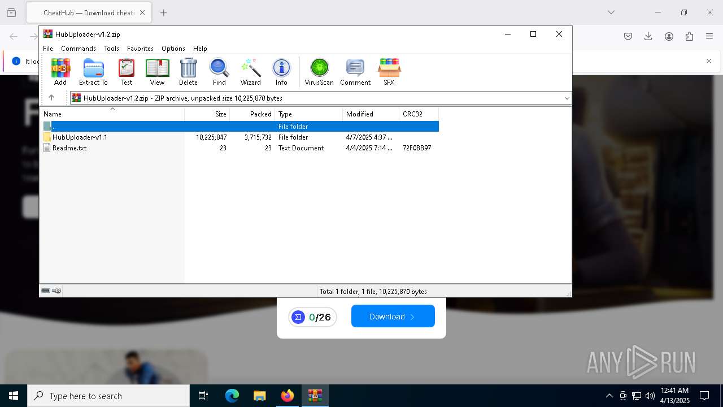Image resolution: width=723 pixels, height=407 pixels.
Task: Open the Comment tool
Action: coord(355,72)
